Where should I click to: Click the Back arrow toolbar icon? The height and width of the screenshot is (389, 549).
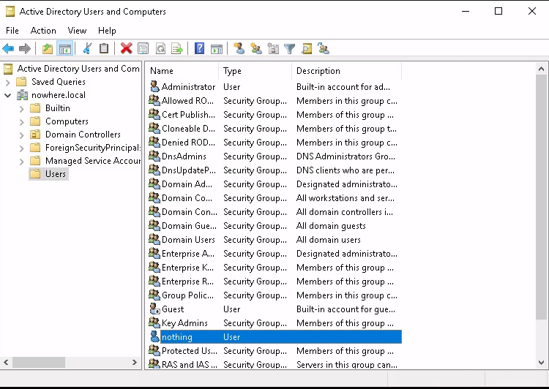pyautogui.click(x=8, y=48)
